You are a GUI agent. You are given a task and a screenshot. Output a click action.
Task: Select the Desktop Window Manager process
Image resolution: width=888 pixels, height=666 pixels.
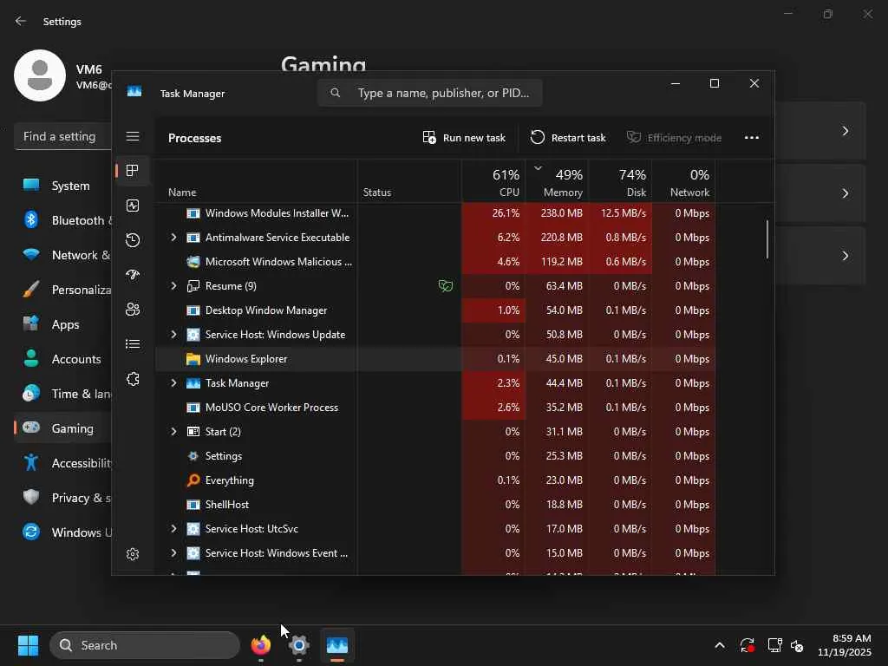pyautogui.click(x=435, y=310)
